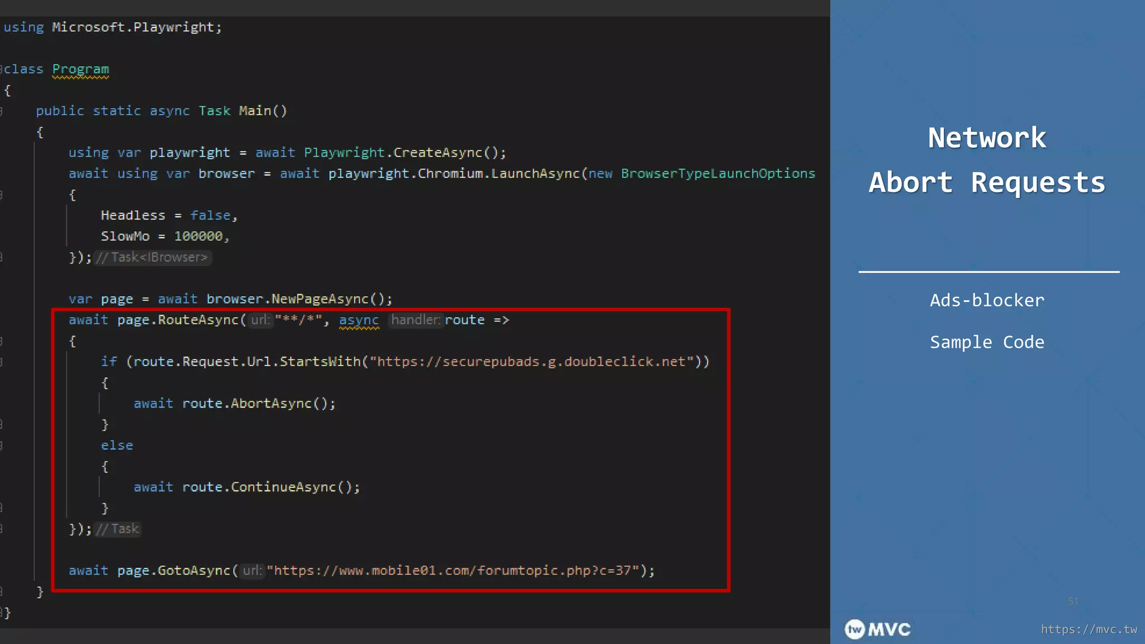Click the 'Main()' method name
Viewport: 1145px width, 644px height.
click(263, 111)
